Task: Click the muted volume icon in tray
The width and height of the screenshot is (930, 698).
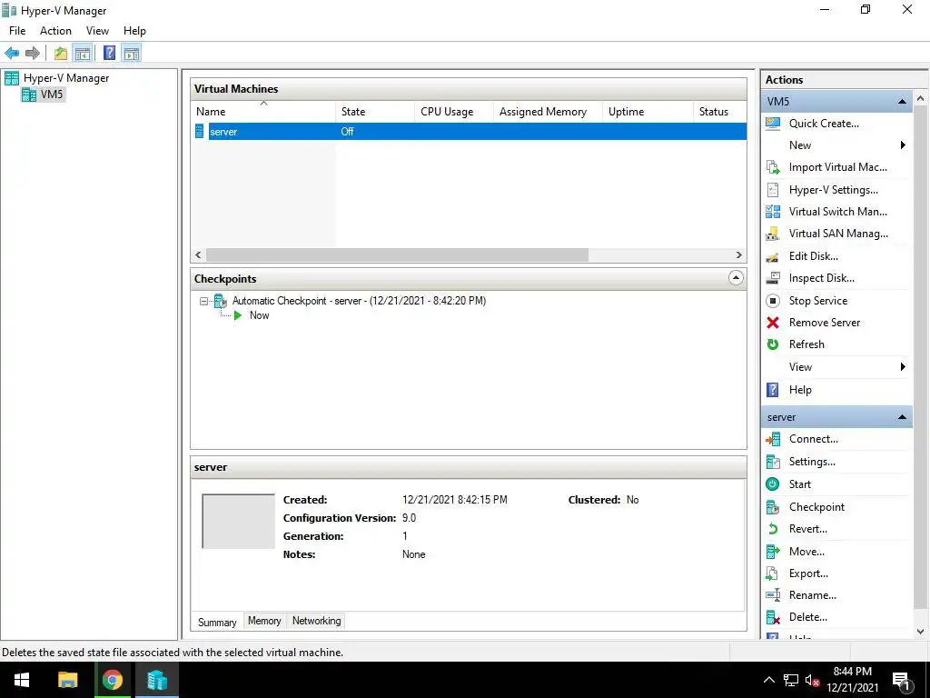Action: [x=812, y=681]
